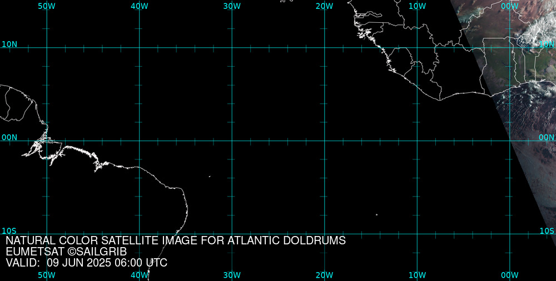
Task: Click the small island dot west of 30W
Action: (x=210, y=176)
